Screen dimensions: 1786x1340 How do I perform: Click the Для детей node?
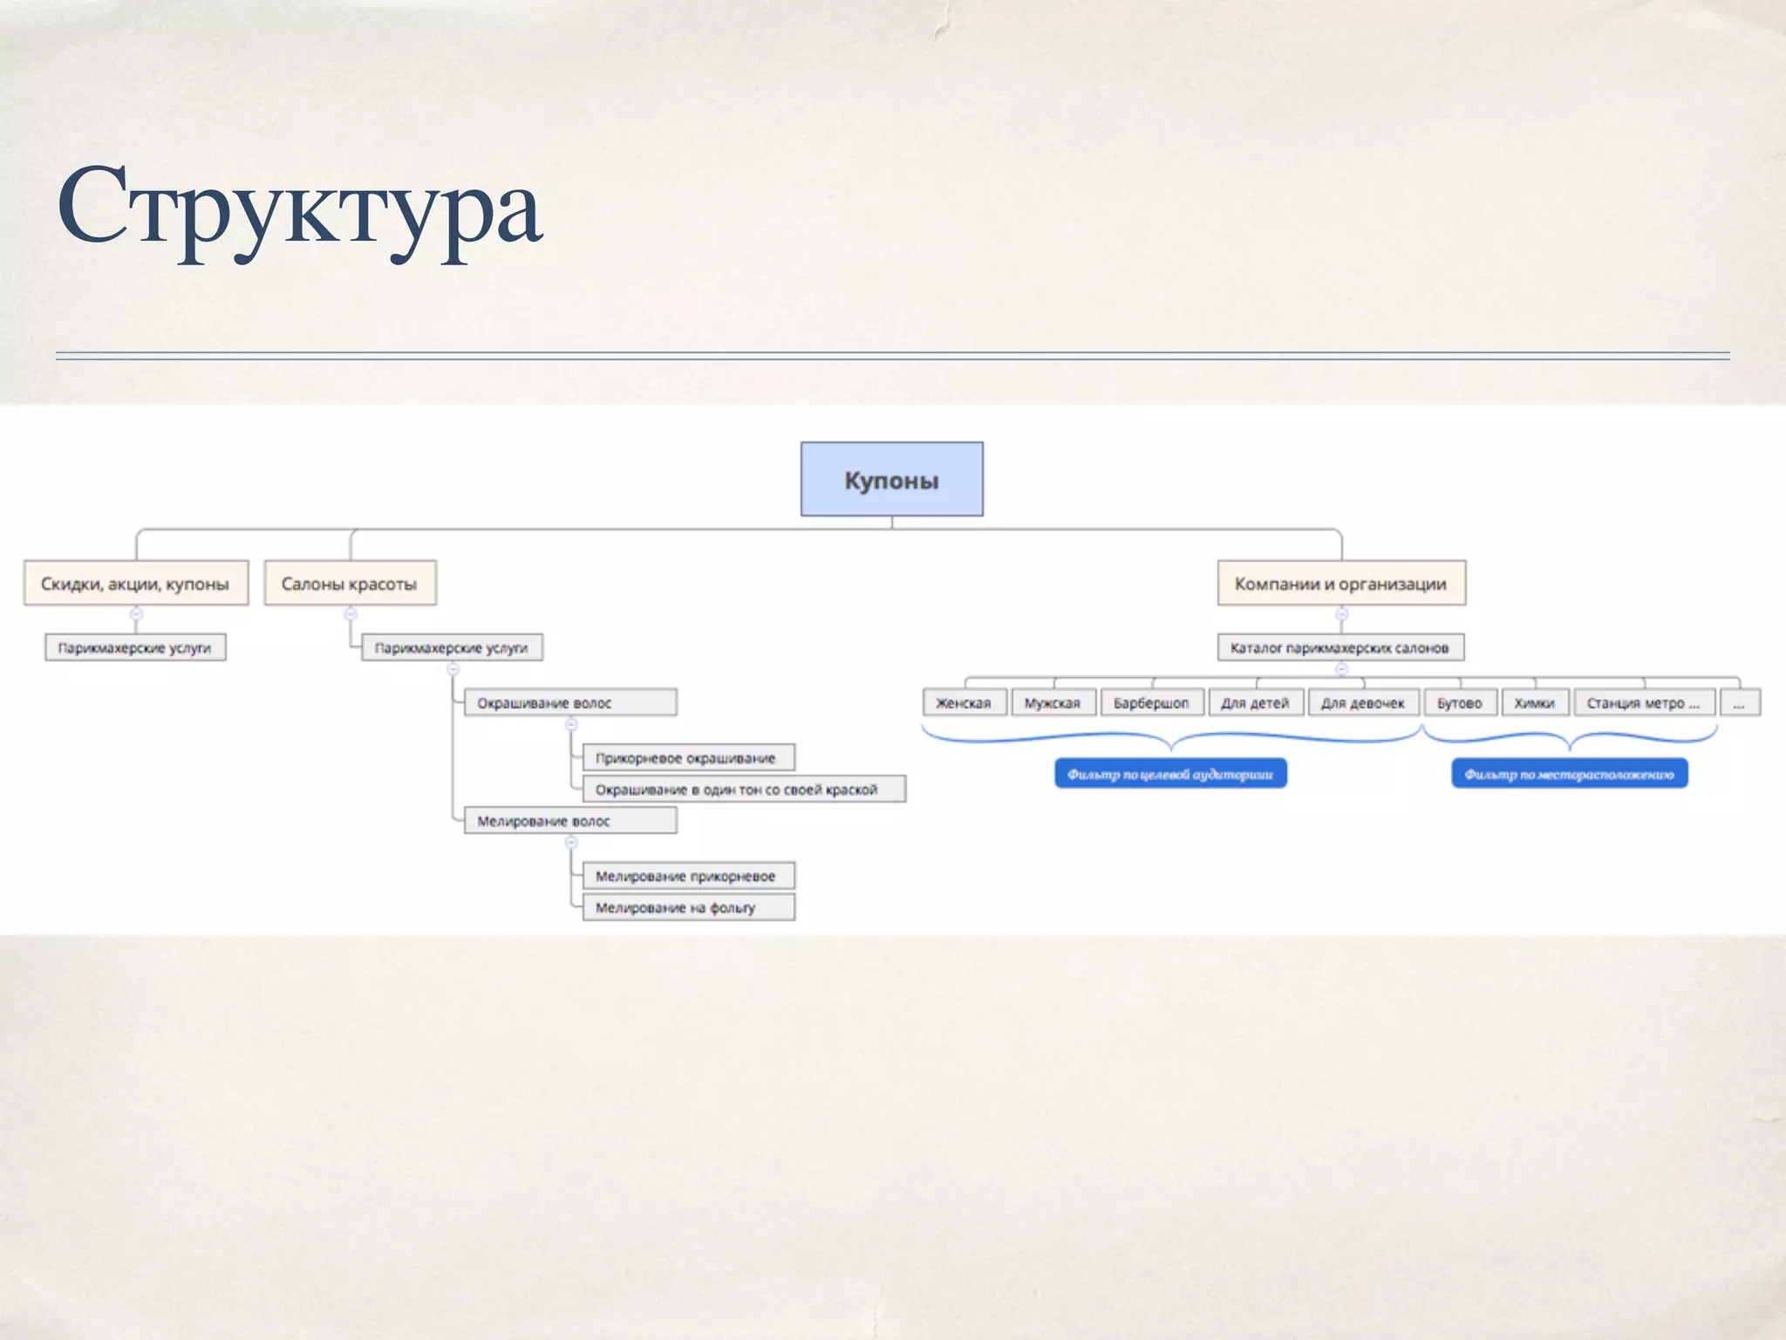click(x=1256, y=702)
